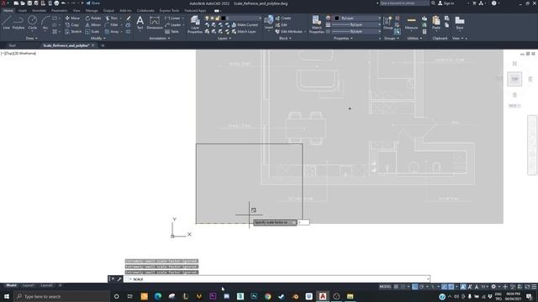Screen dimensions: 538x302
Task: Activate the Array command
Action: pyautogui.click(x=112, y=32)
